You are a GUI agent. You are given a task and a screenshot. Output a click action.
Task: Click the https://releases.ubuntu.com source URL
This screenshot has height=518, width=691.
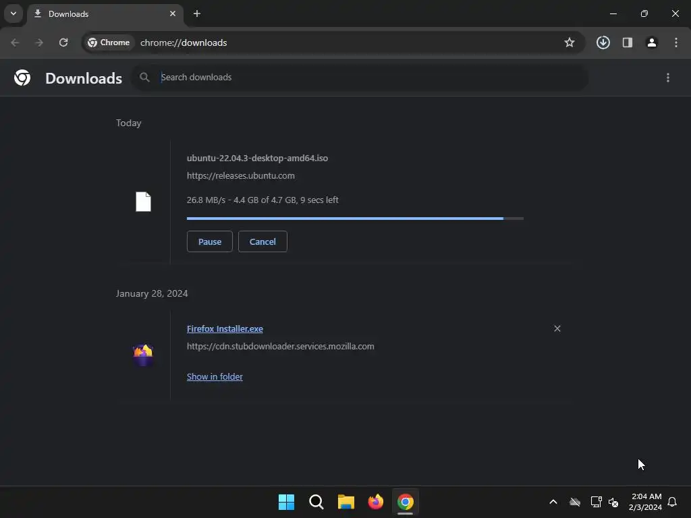(x=241, y=176)
